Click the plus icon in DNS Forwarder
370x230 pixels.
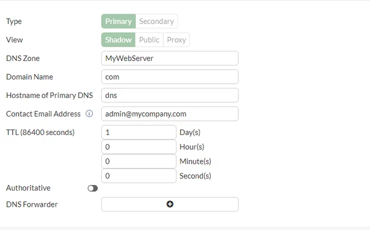point(170,204)
